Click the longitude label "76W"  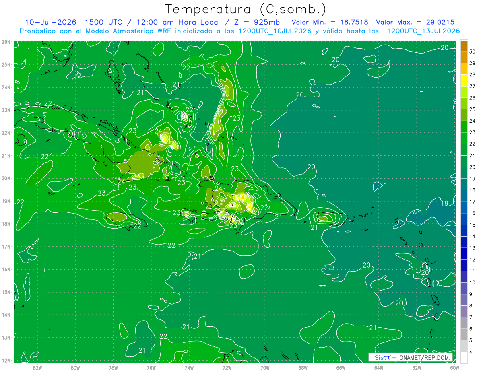point(151,367)
